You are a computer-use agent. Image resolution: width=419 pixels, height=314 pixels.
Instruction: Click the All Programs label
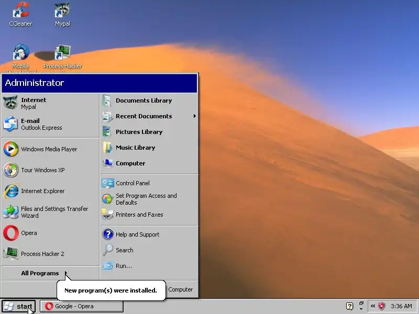coord(40,273)
